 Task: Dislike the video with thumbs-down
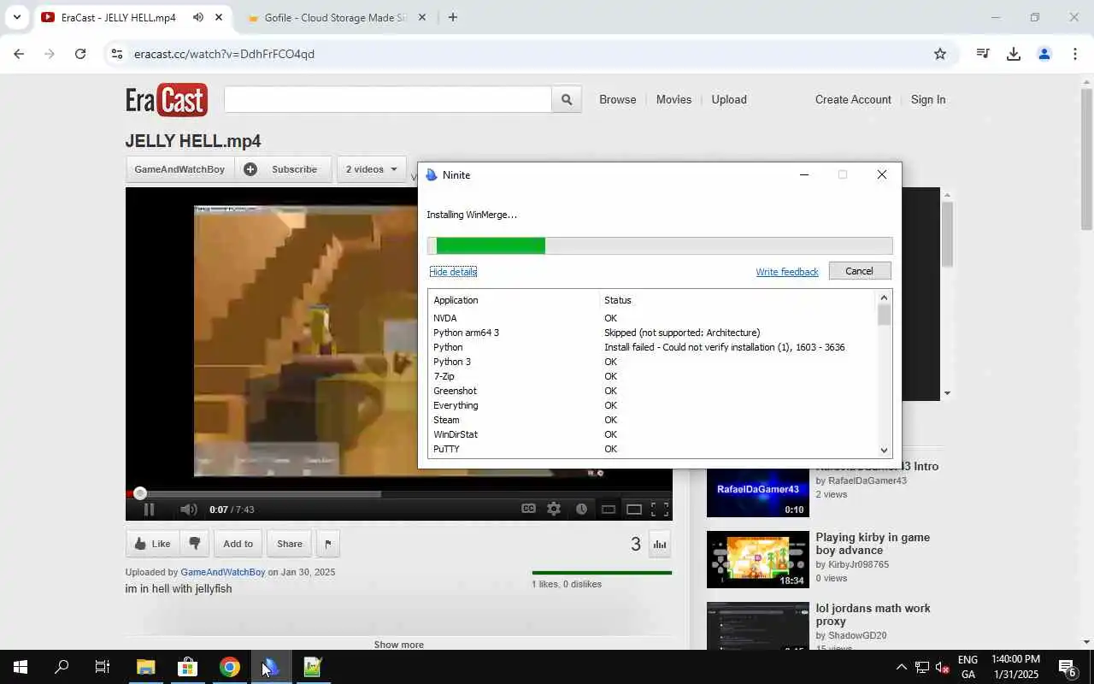pos(195,544)
